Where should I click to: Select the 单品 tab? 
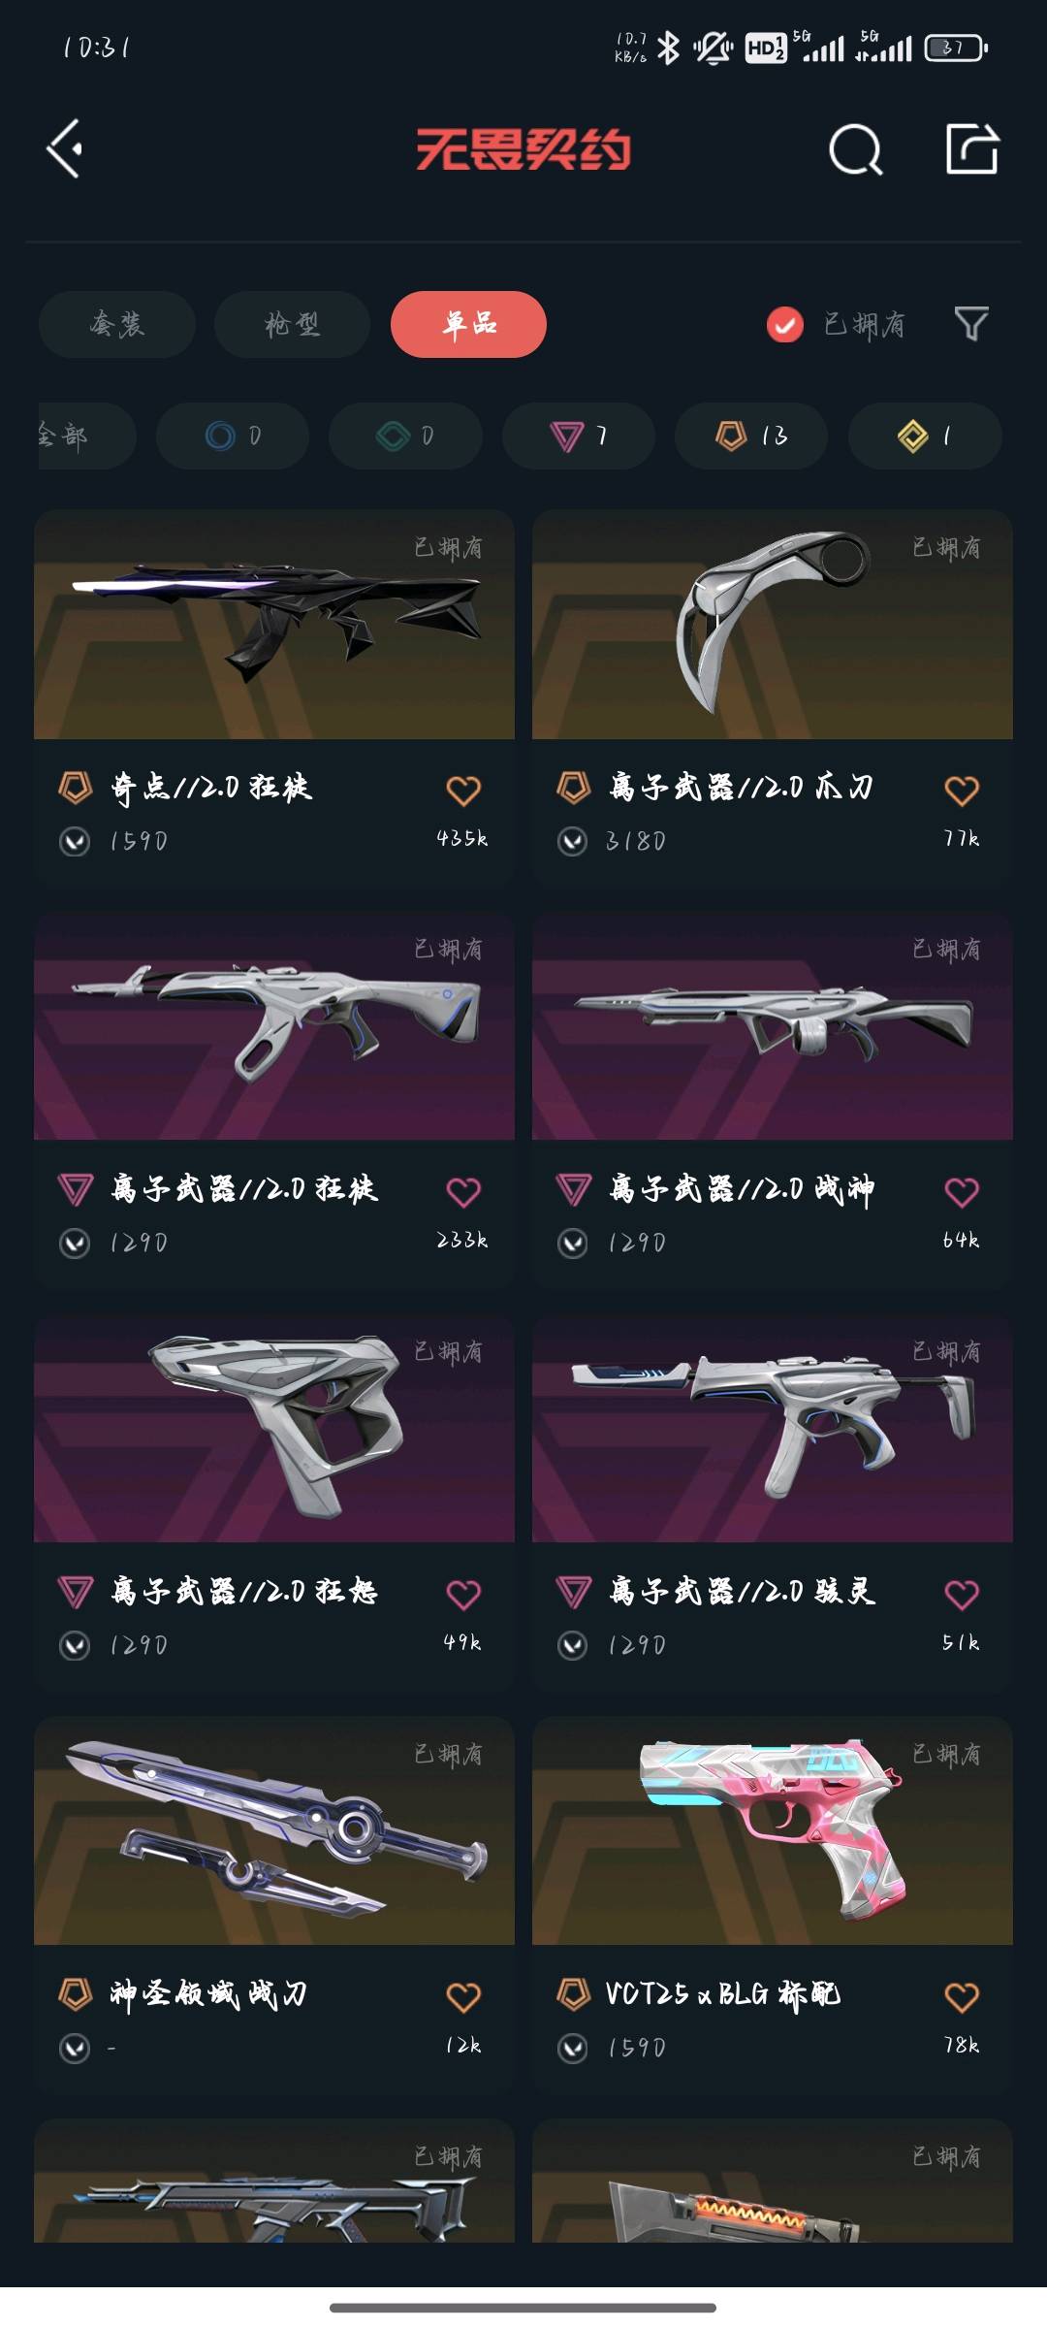(468, 324)
